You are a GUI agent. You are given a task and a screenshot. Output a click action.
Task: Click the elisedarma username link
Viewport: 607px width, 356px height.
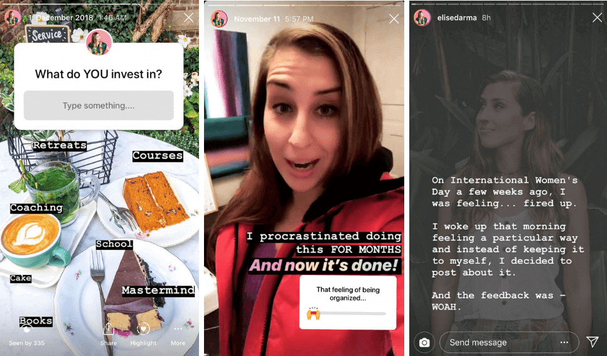point(457,18)
